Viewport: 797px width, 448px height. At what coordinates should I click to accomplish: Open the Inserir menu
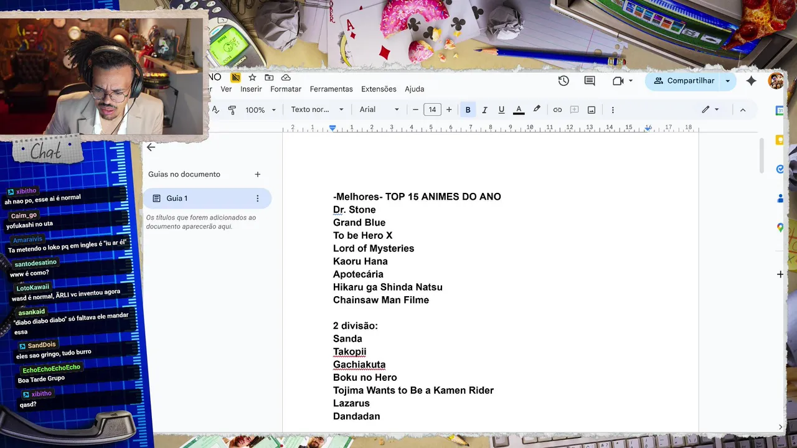251,89
